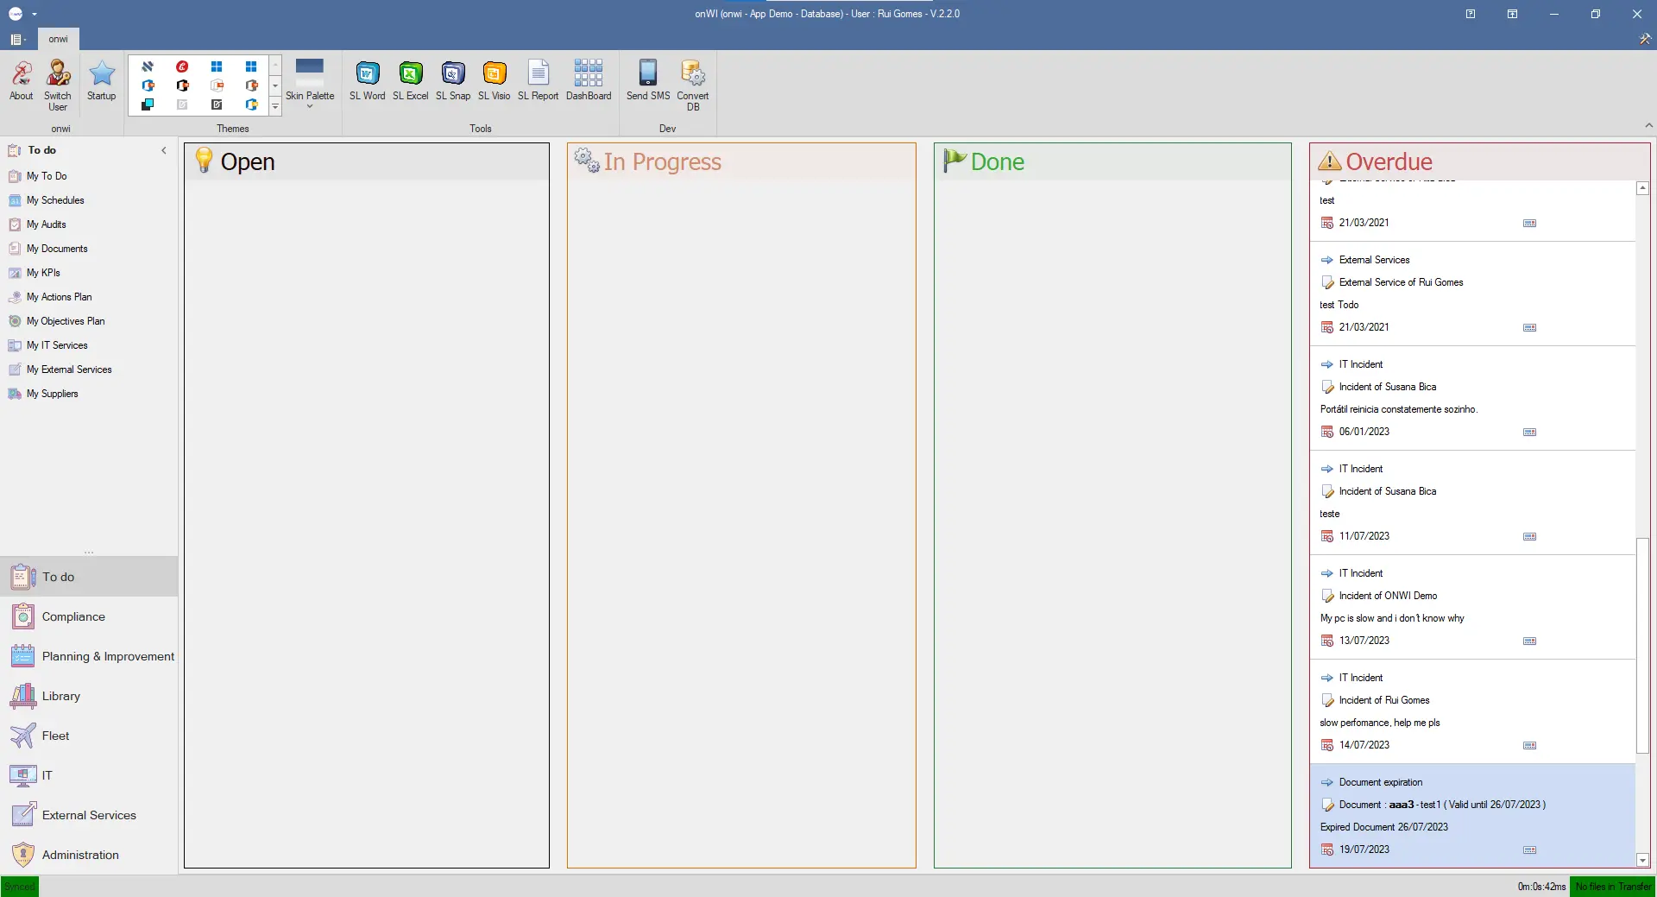
Task: Move the Themes gallery up one row
Action: click(275, 66)
